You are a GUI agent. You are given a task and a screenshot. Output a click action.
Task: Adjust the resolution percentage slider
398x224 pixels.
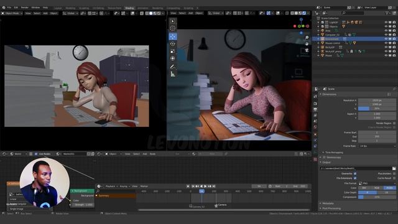tap(377, 108)
